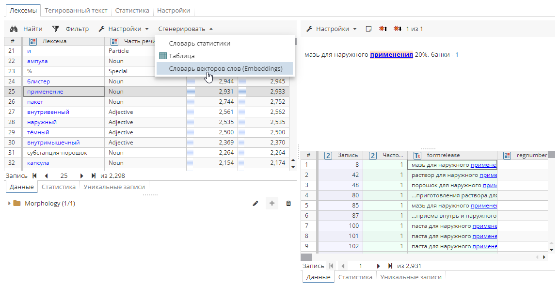Viewport: 559px width, 287px height.
Task: Open the Тегированный текст tab
Action: pos(76,10)
